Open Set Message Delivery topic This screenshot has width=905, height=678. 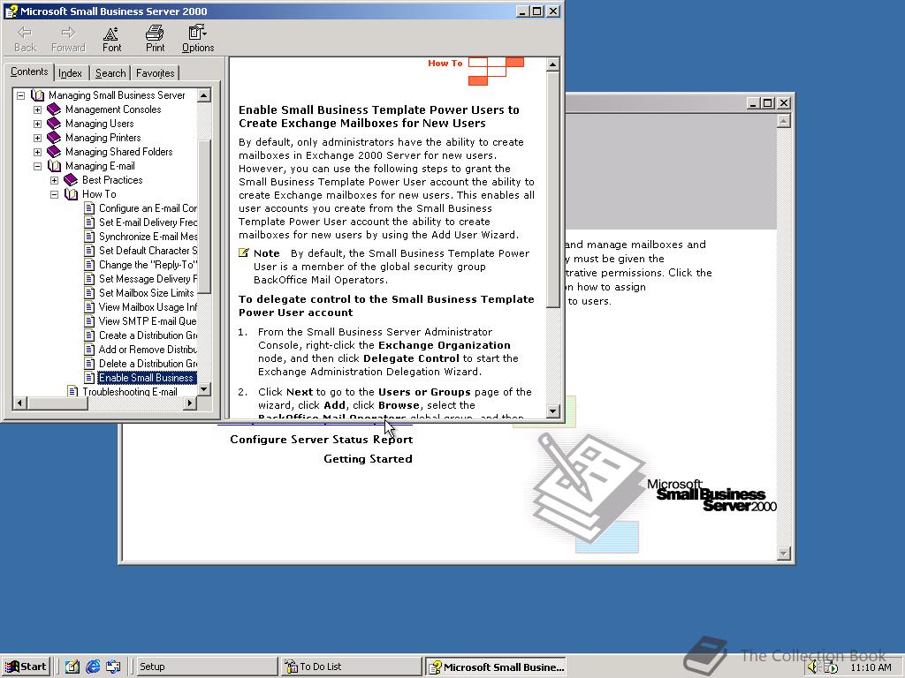[148, 279]
